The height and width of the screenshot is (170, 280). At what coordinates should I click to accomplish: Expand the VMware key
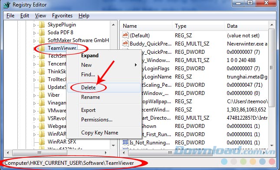click(34, 111)
